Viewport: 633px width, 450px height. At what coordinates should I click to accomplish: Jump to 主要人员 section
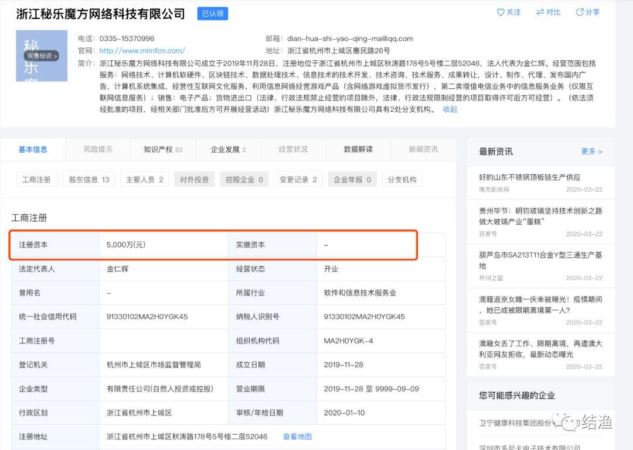coord(144,180)
